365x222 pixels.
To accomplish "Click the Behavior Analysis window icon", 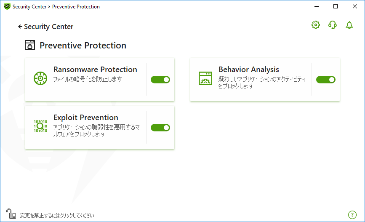I will coord(205,78).
